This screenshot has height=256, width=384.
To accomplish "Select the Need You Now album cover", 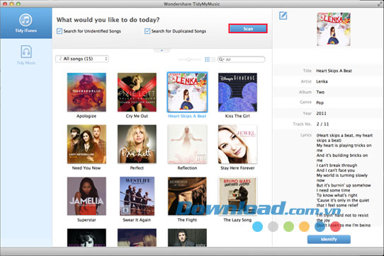I will (x=86, y=144).
